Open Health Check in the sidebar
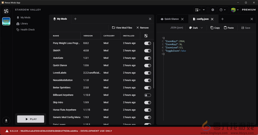This screenshot has width=258, height=135. point(27,30)
